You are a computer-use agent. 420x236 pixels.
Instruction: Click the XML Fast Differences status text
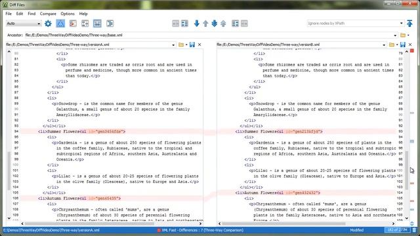tap(202, 230)
